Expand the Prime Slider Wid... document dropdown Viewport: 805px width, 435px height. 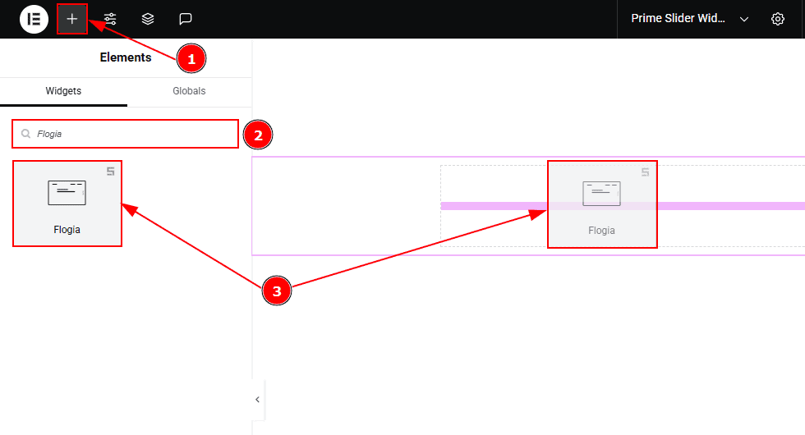point(744,19)
